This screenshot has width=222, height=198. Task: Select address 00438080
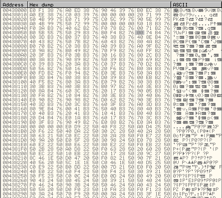(x=14, y=46)
